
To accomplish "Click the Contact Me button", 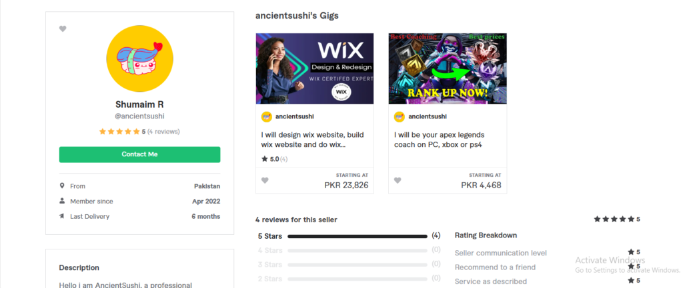I will coord(140,155).
